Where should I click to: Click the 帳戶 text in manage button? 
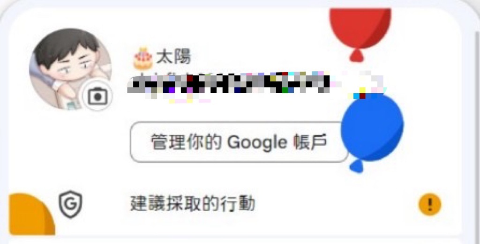[310, 141]
